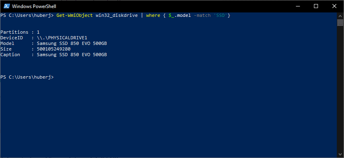Screen dimensions: 344x158
Task: Click the win32_diskdrive argument
Action: click(x=117, y=15)
